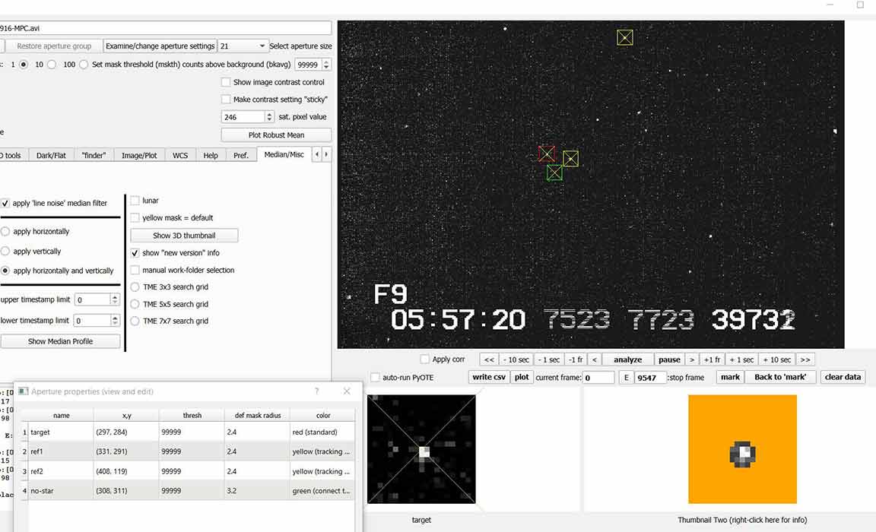876x532 pixels.
Task: Select TME 5x5 search grid
Action: [135, 304]
